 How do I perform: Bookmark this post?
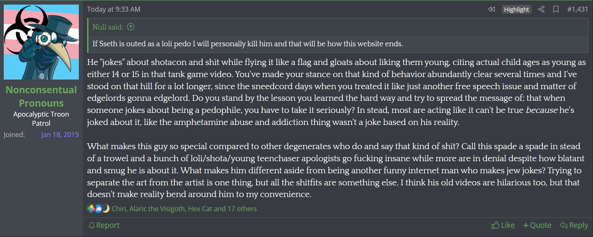click(x=555, y=10)
